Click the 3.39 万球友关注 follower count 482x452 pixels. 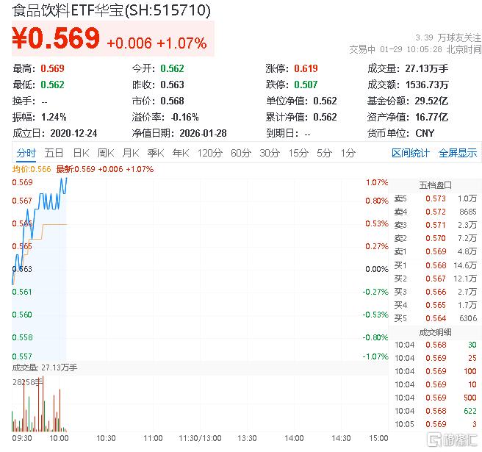click(x=448, y=37)
